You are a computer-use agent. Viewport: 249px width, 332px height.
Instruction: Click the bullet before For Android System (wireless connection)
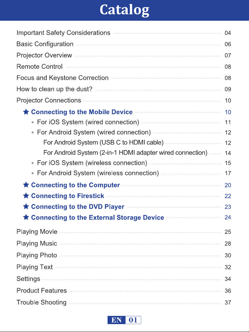point(32,173)
